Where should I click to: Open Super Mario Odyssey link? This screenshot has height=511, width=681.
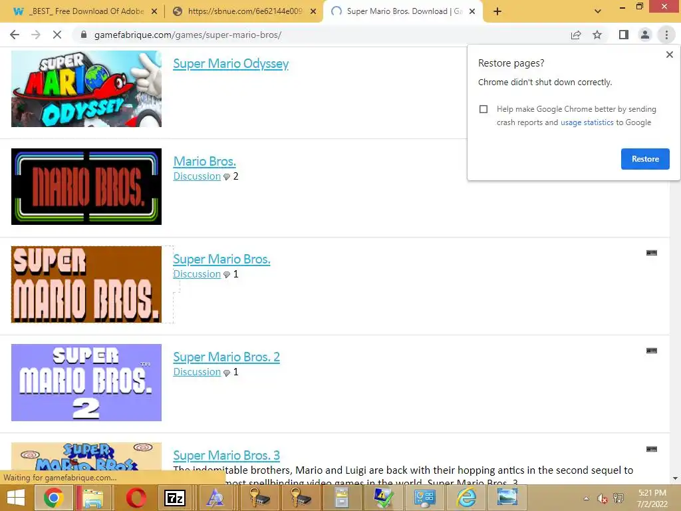[231, 63]
